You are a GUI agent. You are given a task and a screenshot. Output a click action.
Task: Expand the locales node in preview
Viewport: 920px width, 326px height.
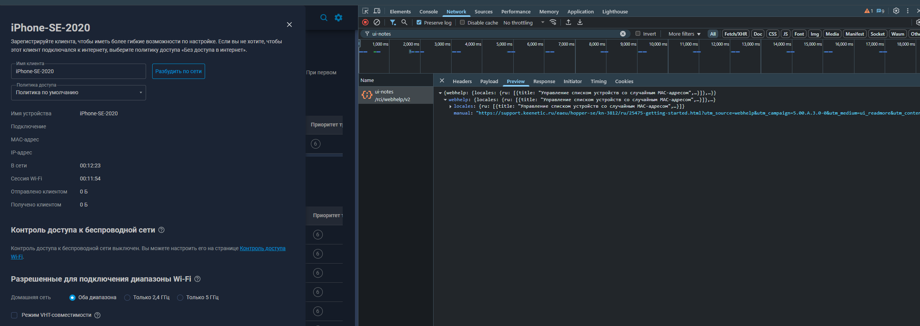(450, 106)
